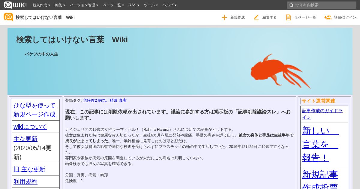360x189 pixels.
Task: Click (2020/05/14更新) text in sidebar
Action: [32, 152]
